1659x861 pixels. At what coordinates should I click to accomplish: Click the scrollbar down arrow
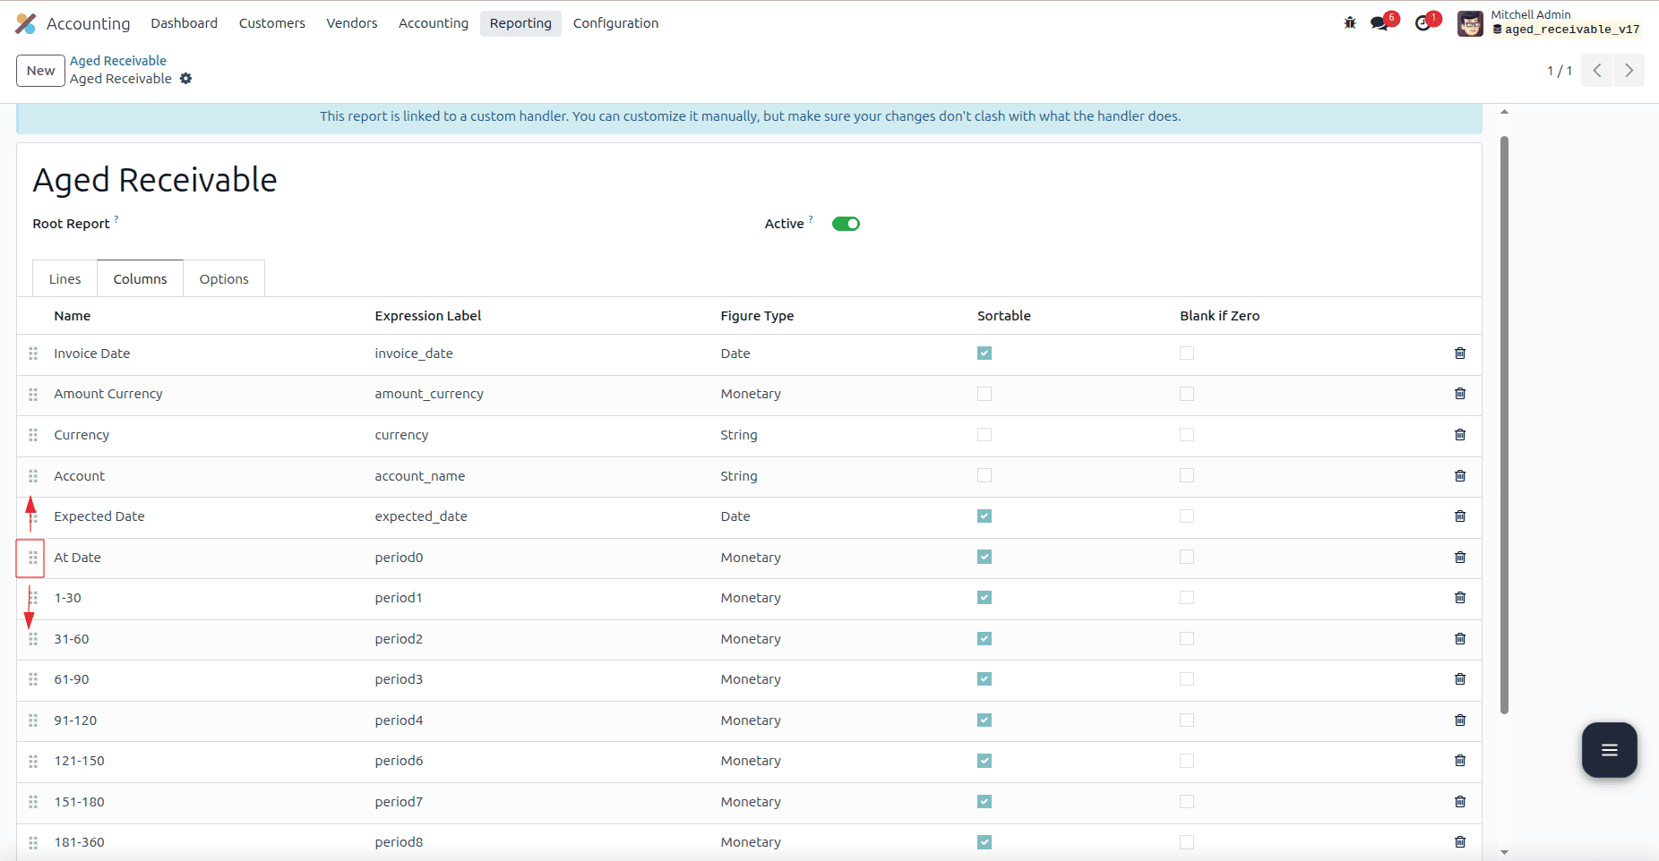pyautogui.click(x=1504, y=853)
